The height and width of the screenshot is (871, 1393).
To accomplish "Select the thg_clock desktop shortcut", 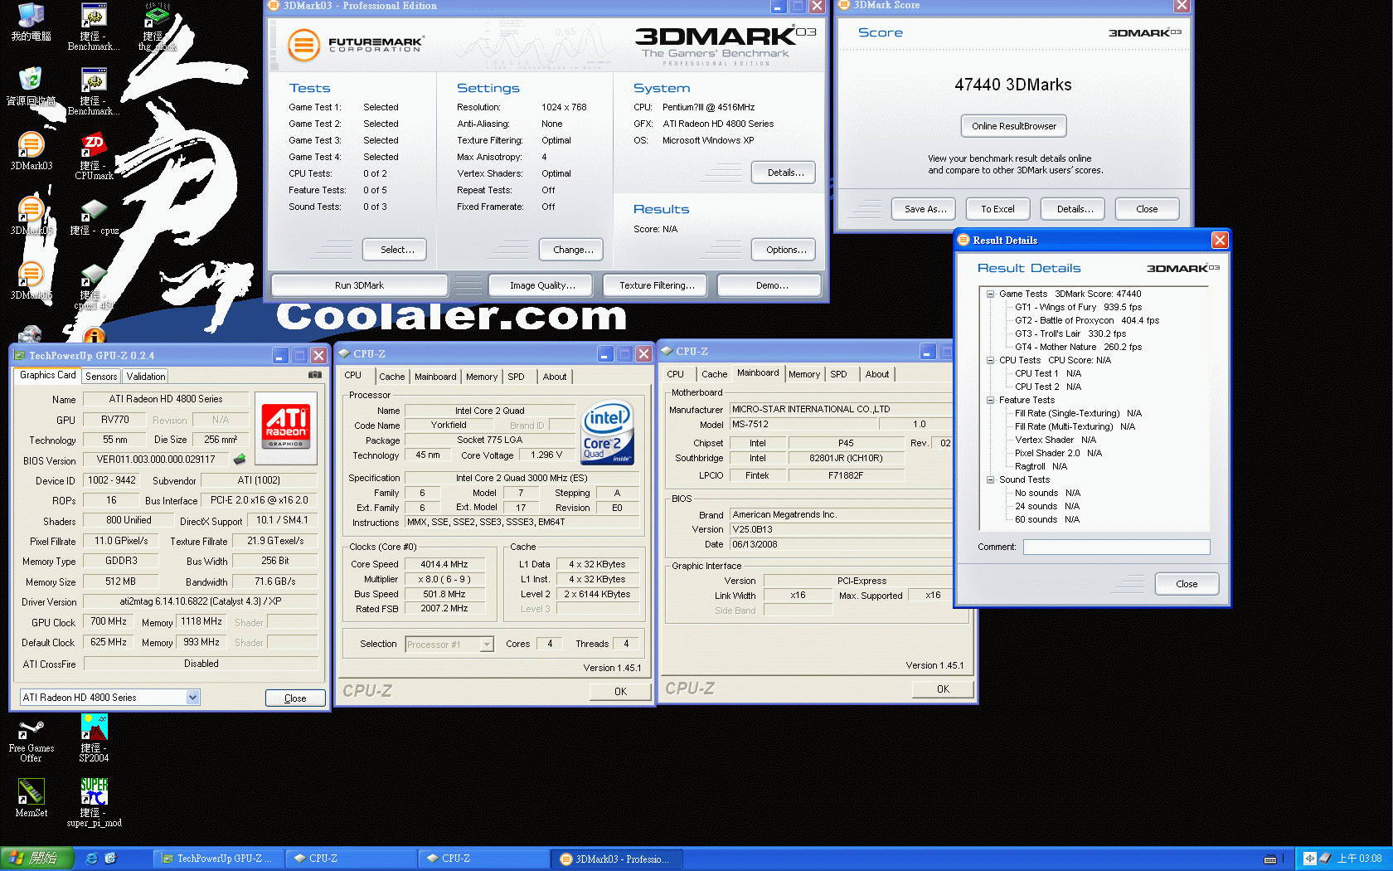I will pyautogui.click(x=157, y=27).
